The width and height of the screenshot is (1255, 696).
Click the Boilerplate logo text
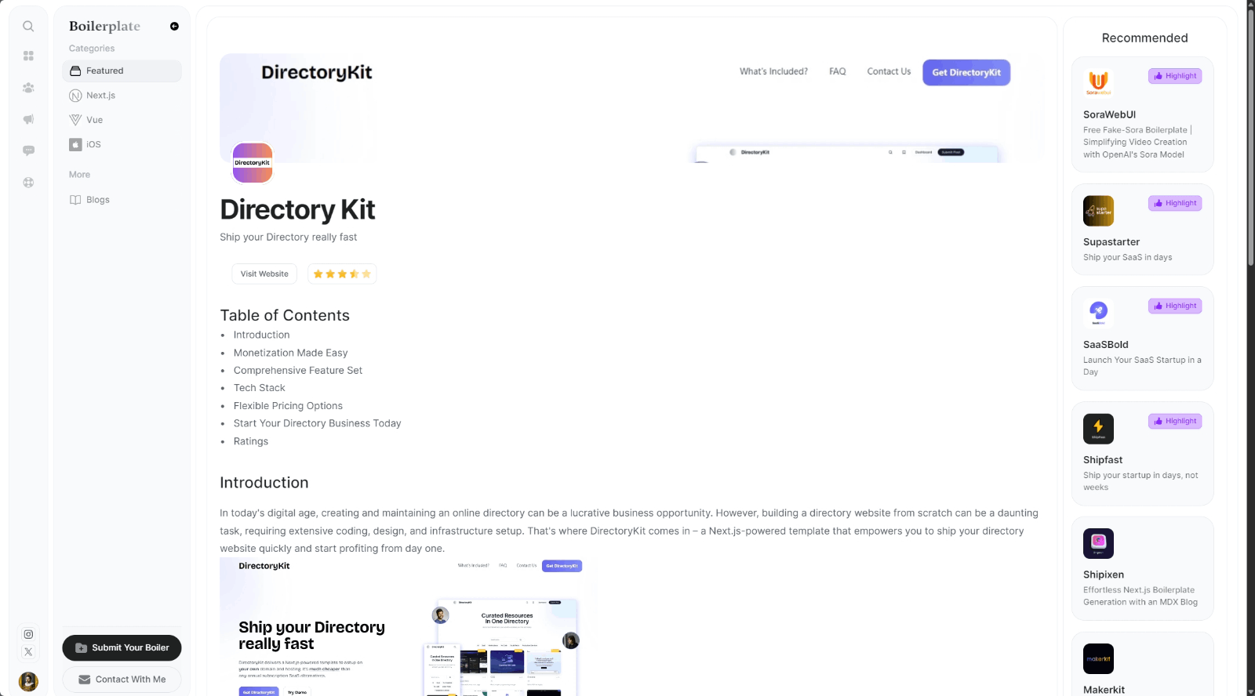tap(104, 26)
